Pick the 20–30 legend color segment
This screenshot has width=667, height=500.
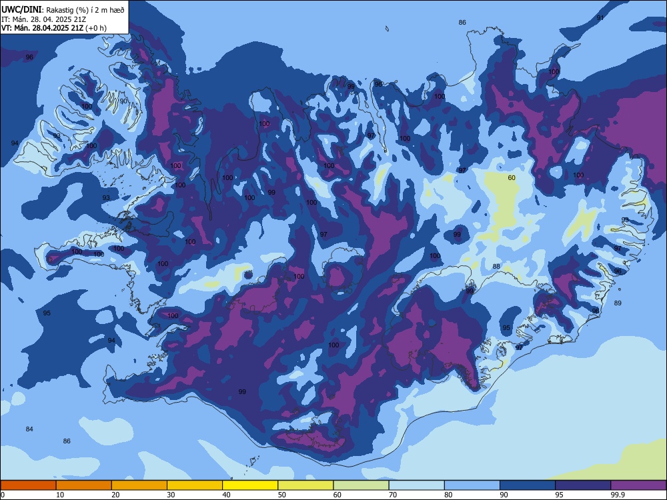139,485
